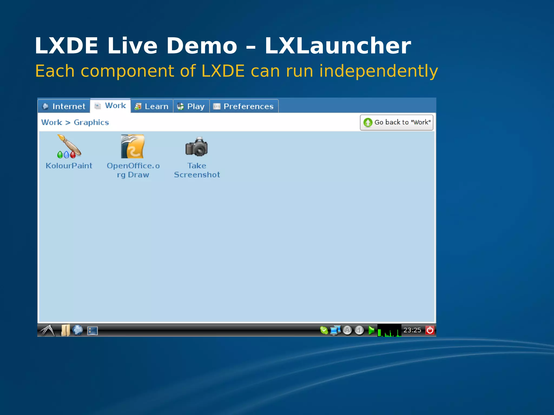Click Go back to "Work" button

pos(397,122)
